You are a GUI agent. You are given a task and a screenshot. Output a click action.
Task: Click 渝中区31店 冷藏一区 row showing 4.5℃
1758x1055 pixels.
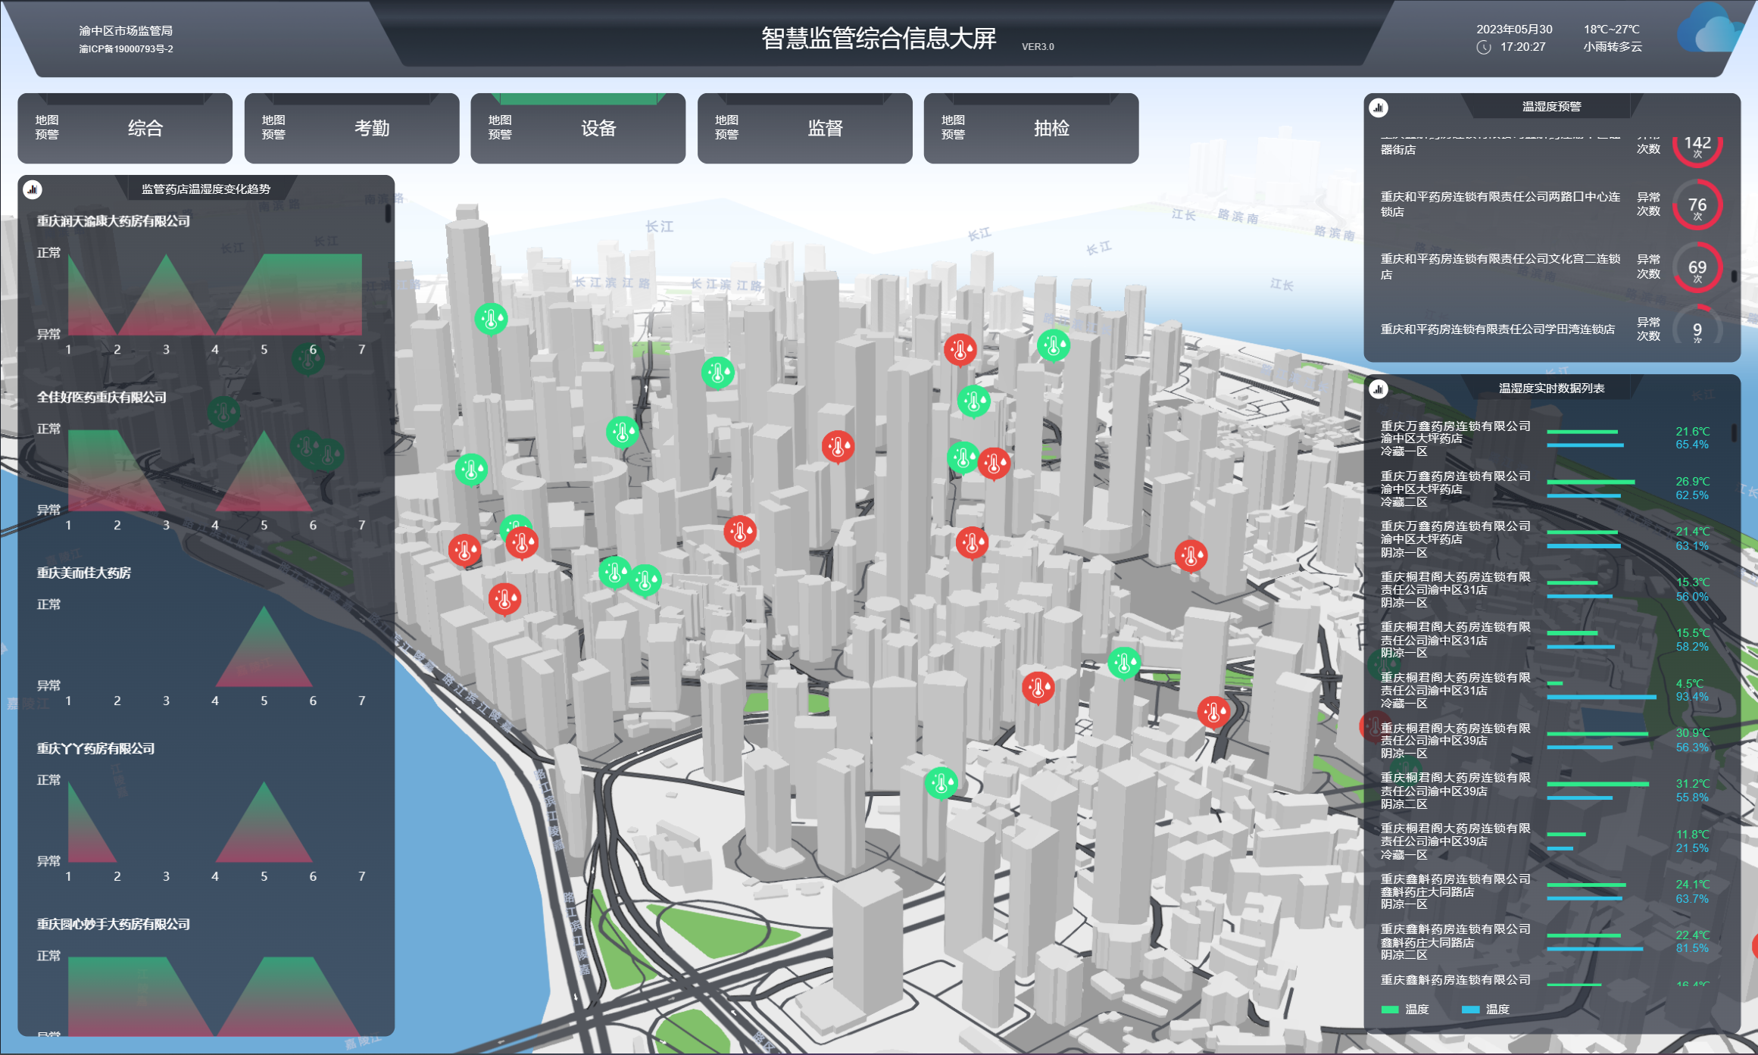1545,690
